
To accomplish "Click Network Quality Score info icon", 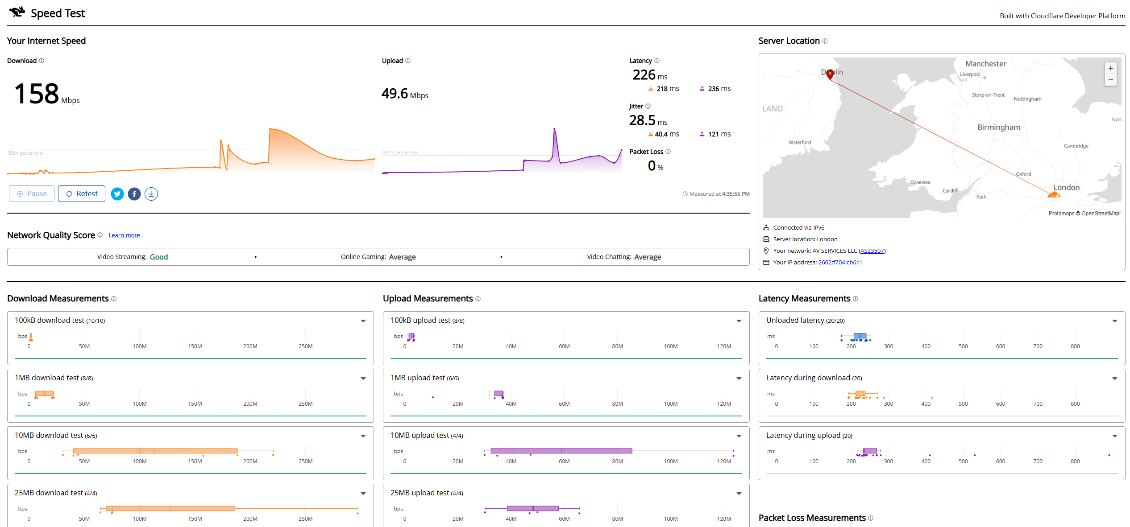I will click(100, 235).
